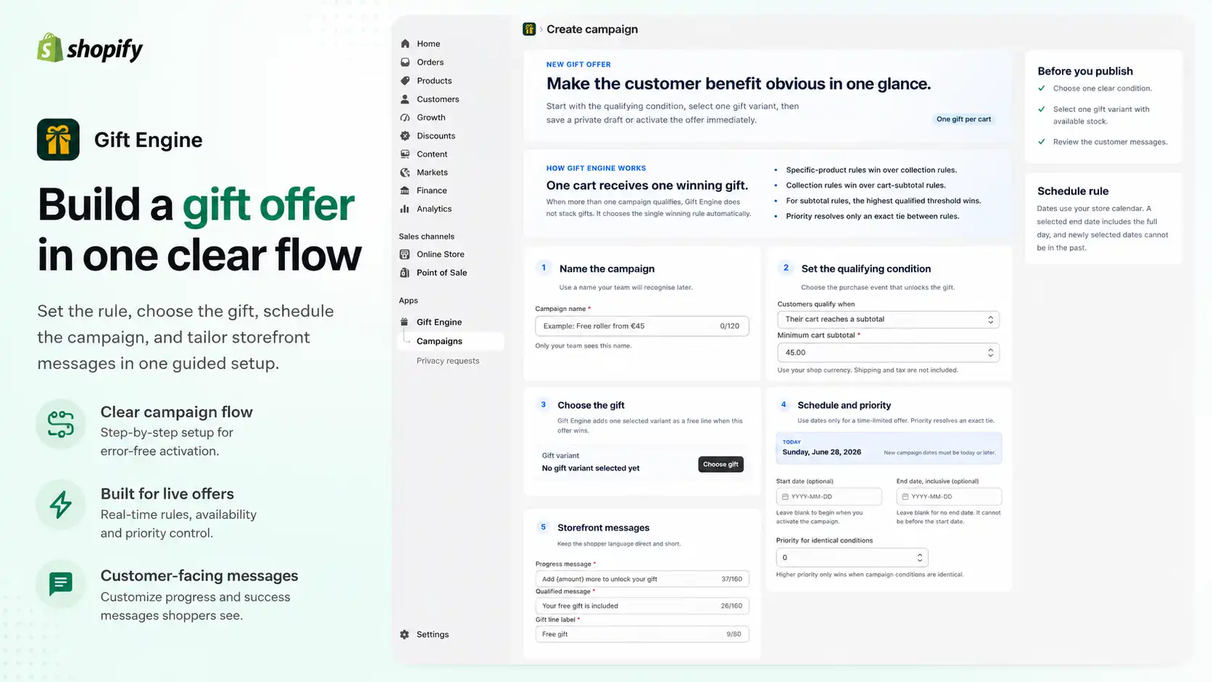Viewport: 1212px width, 682px height.
Task: Click the Campaign name input field
Action: click(642, 326)
